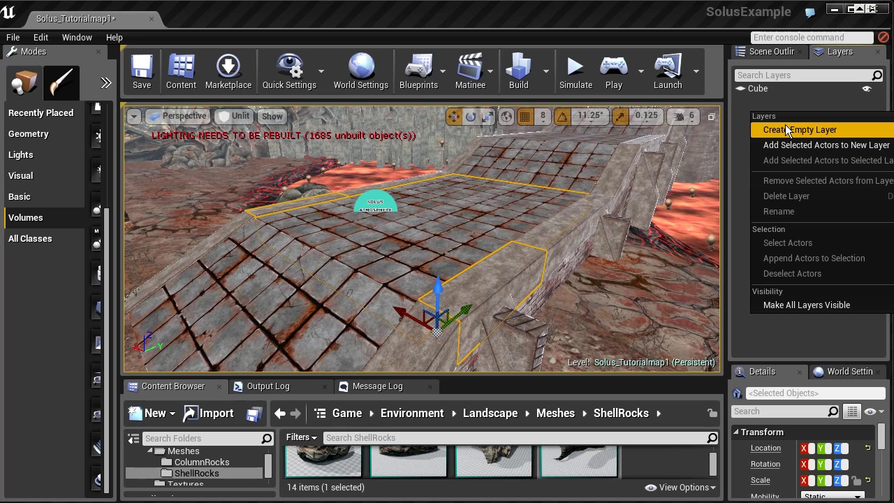This screenshot has height=503, width=894.
Task: Click the Blueprints toolbar icon
Action: [418, 72]
